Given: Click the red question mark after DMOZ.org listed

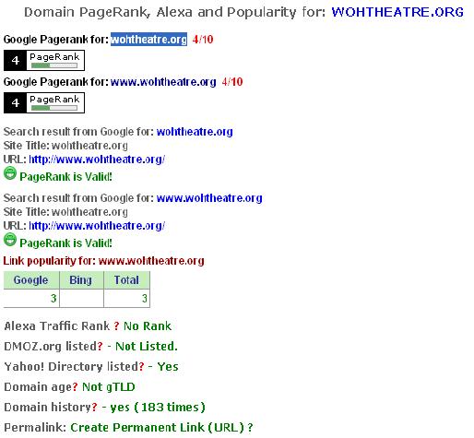Looking at the screenshot, I should [100, 347].
